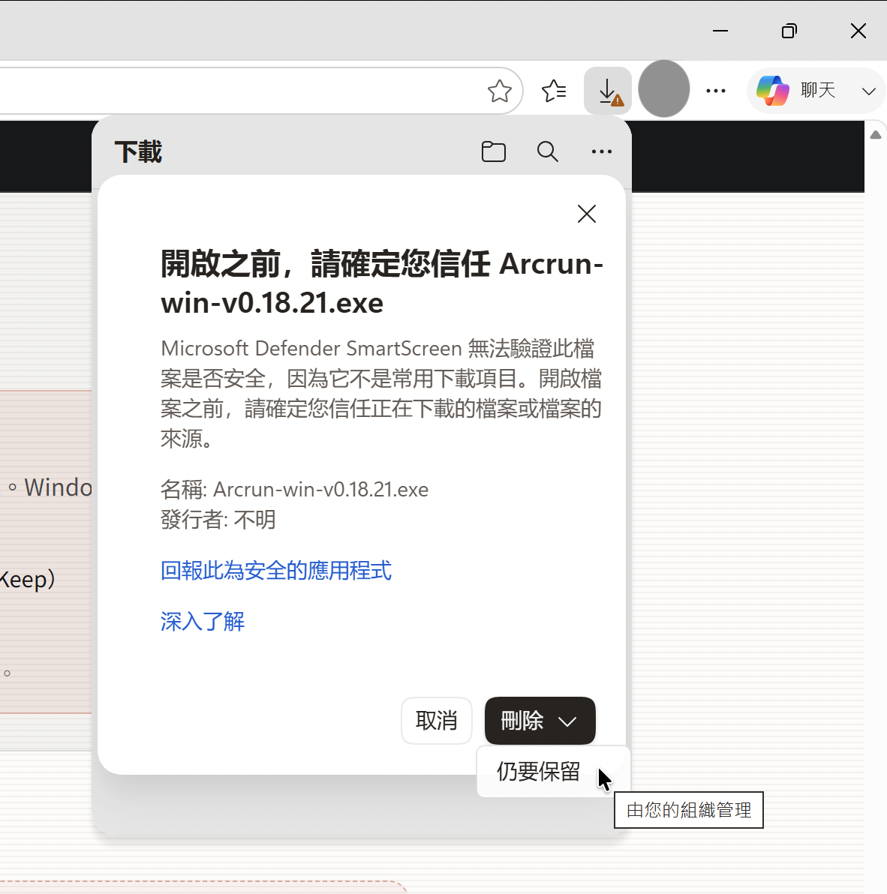Open the profile avatar circle
The image size is (887, 894).
click(663, 89)
